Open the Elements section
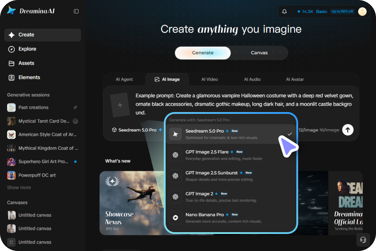 click(43, 78)
